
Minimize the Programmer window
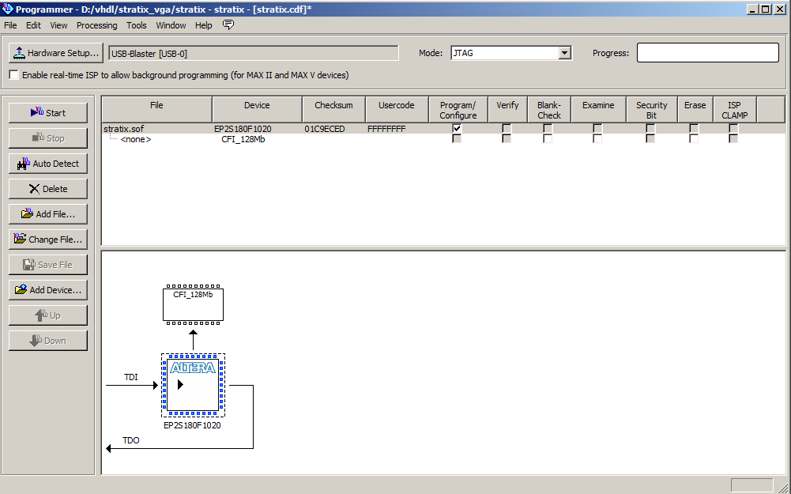click(753, 9)
